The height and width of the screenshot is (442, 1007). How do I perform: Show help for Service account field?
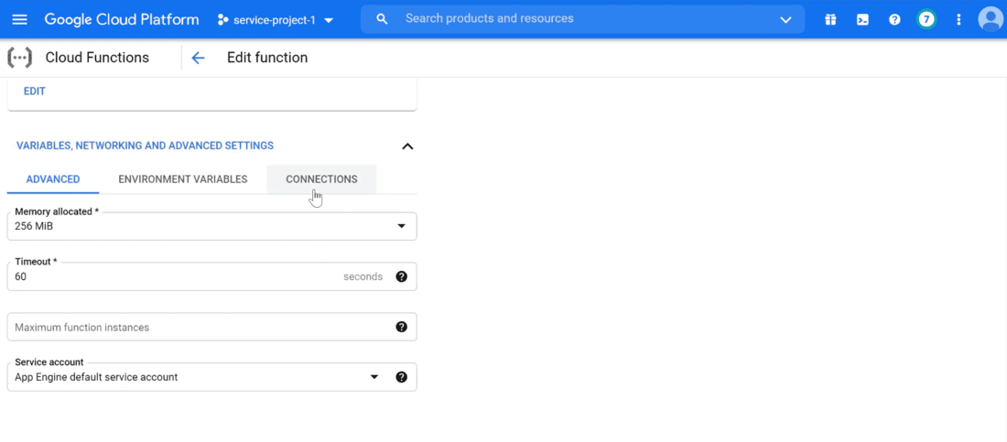point(401,377)
